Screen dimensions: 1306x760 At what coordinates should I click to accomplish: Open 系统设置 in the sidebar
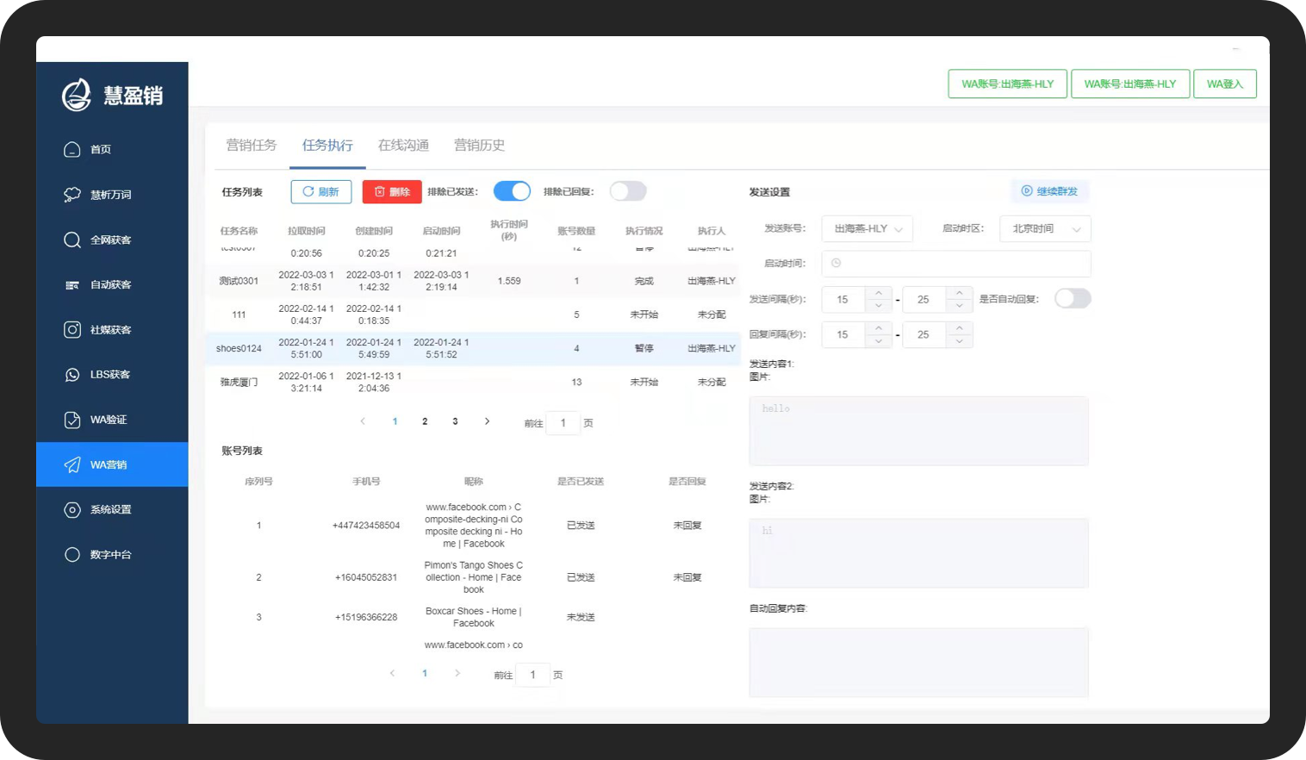(112, 509)
